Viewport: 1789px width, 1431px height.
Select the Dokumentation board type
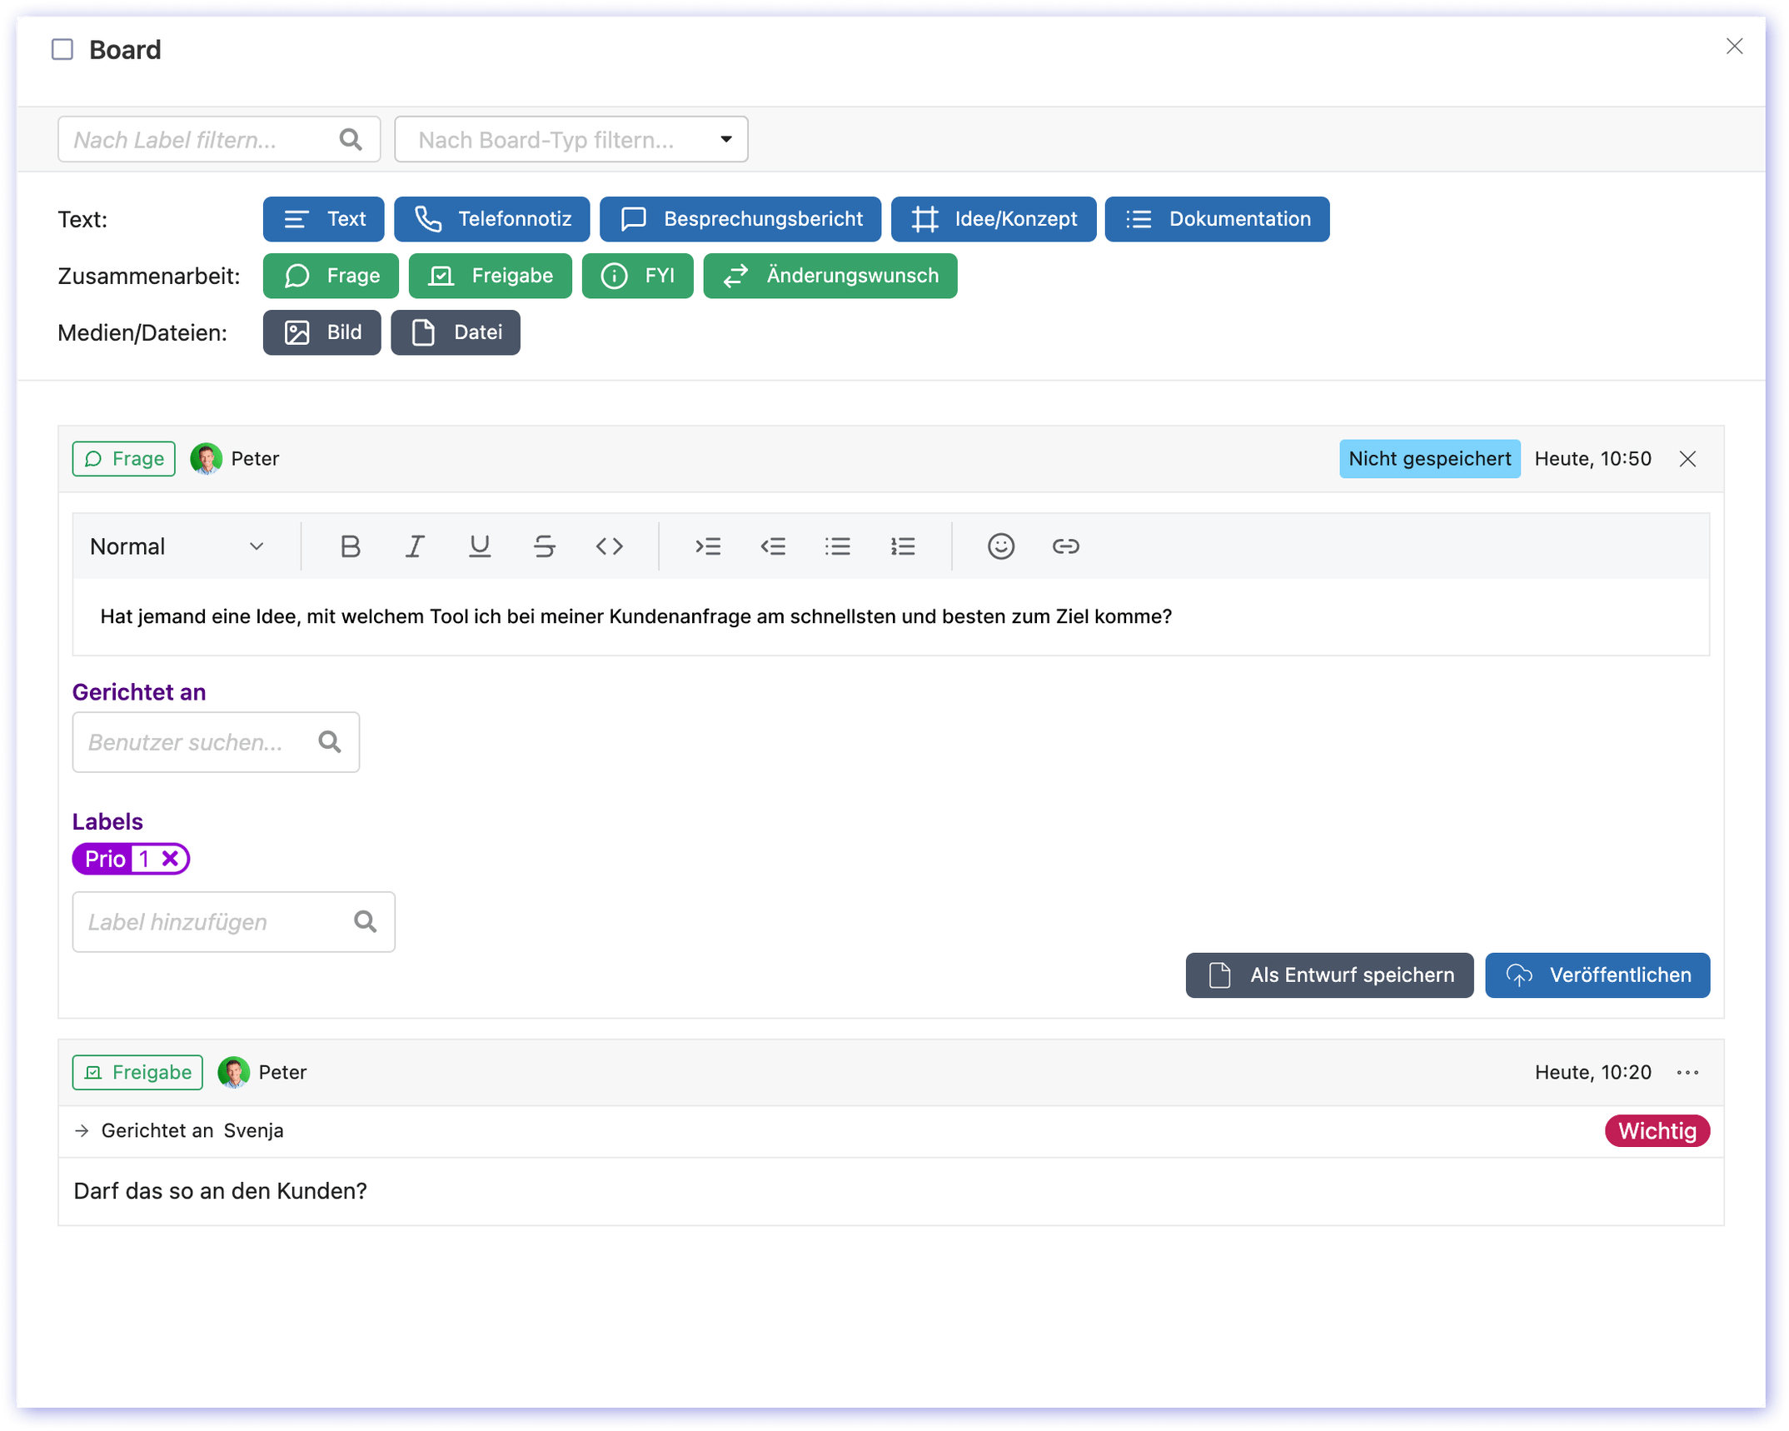[x=1217, y=219]
